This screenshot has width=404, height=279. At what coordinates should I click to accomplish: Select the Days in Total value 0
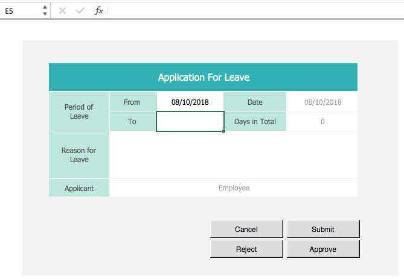tap(322, 121)
